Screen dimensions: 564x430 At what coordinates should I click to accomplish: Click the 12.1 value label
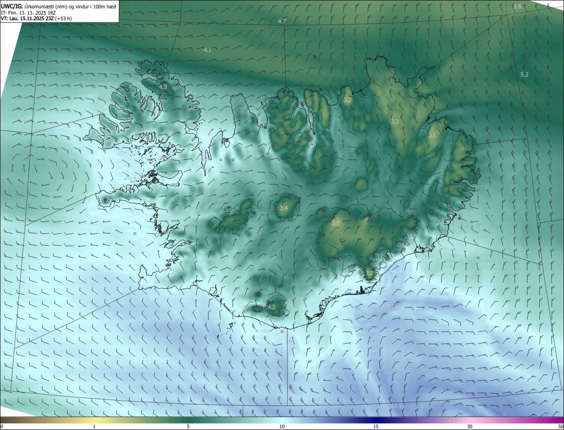[x=396, y=406]
